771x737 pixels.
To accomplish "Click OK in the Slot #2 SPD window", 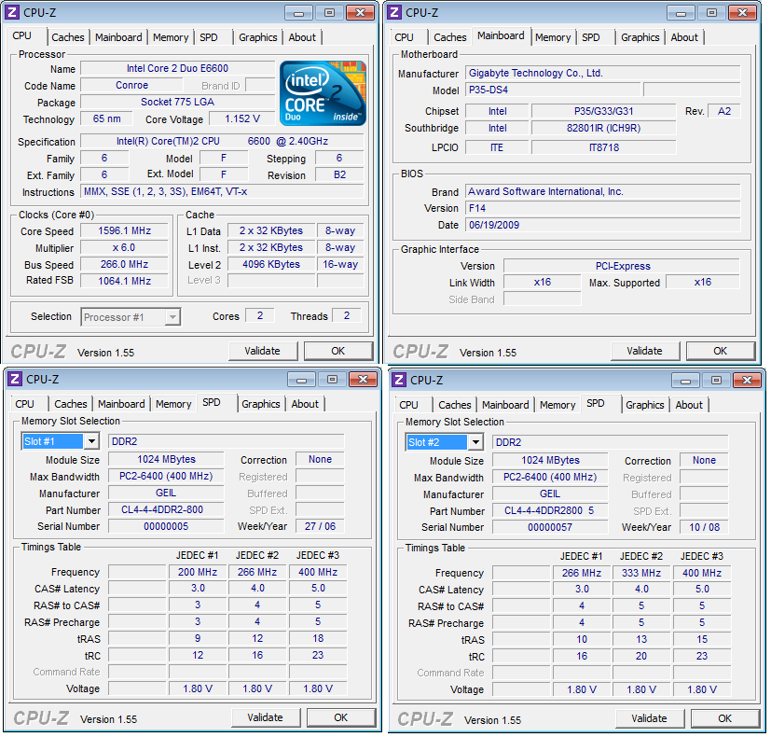I will pos(724,718).
